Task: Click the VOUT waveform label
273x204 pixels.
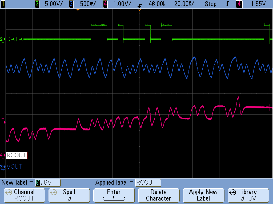Action: coord(15,167)
